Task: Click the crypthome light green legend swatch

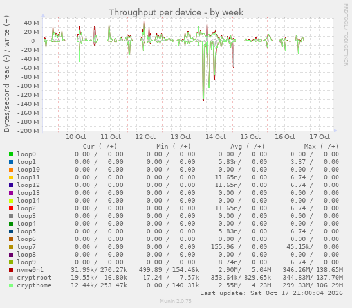Action: pos(11,285)
